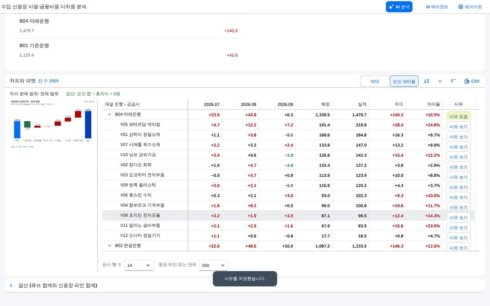This screenshot has width=490, height=306.
Task: Open the AI 에이전트 link
Action: 437,7
